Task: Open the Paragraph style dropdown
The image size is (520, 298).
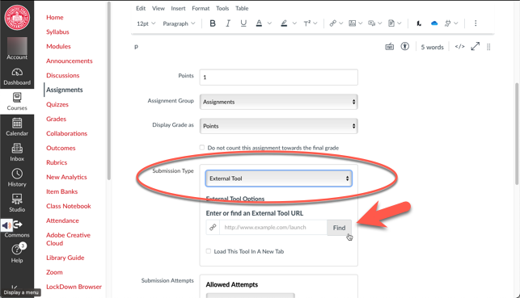Action: coord(179,23)
